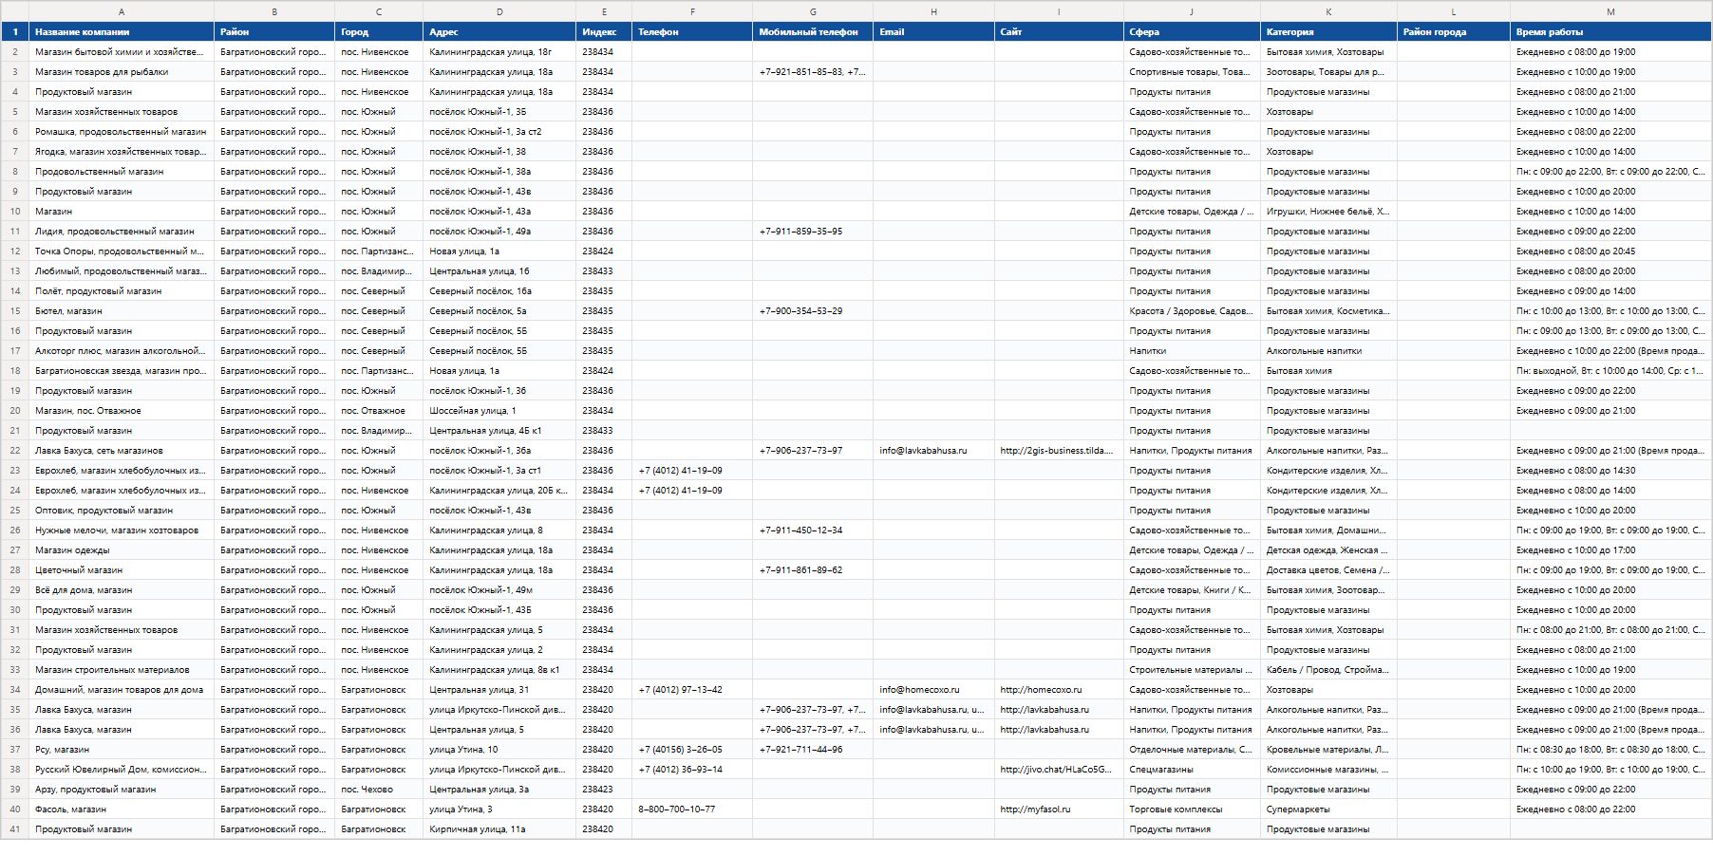
Task: Click the 'Мобильный телефон' header cell
Action: click(x=813, y=32)
